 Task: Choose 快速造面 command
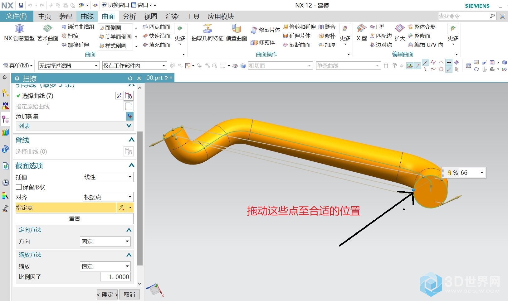(157, 36)
